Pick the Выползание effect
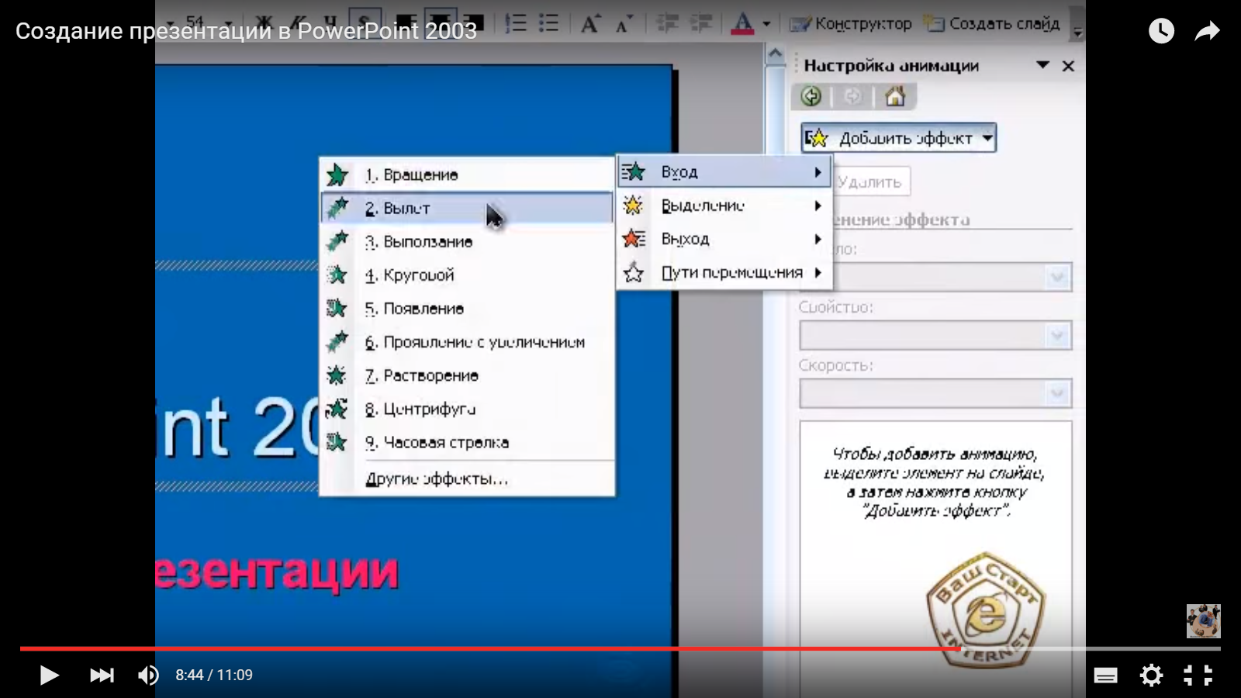Image resolution: width=1241 pixels, height=698 pixels. pos(467,241)
